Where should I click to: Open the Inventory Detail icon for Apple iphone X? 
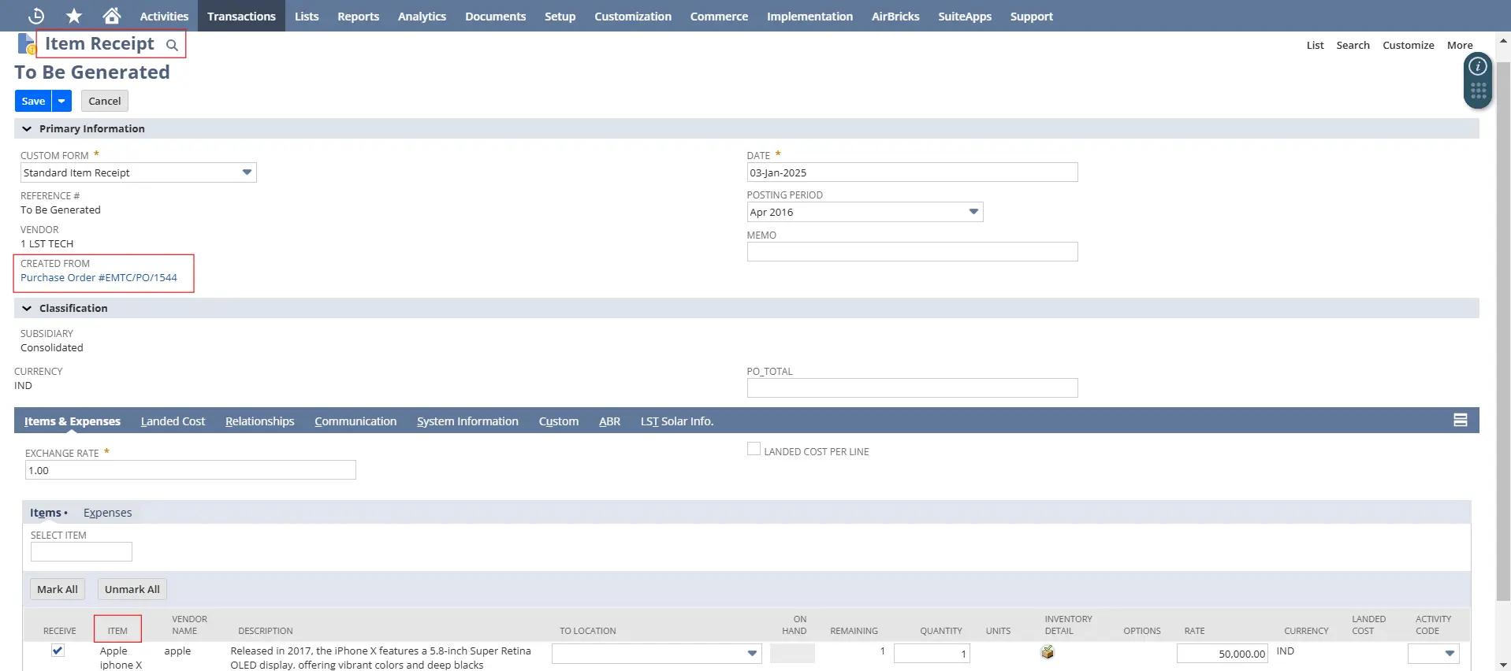(1048, 652)
